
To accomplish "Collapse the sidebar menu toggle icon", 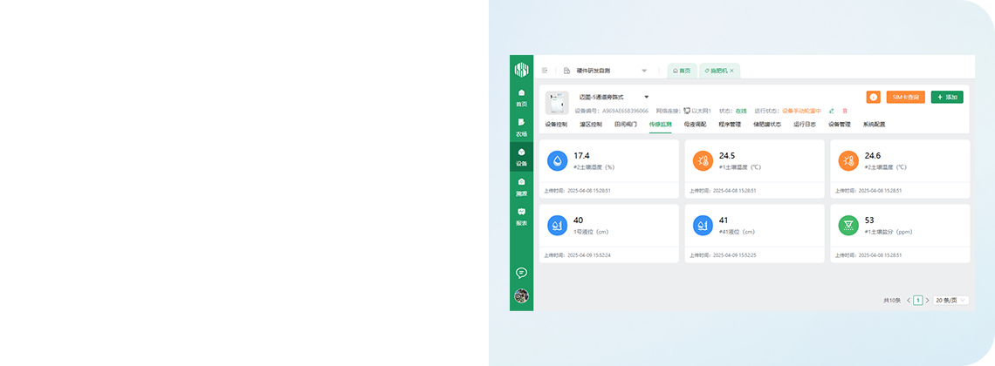I will click(545, 71).
